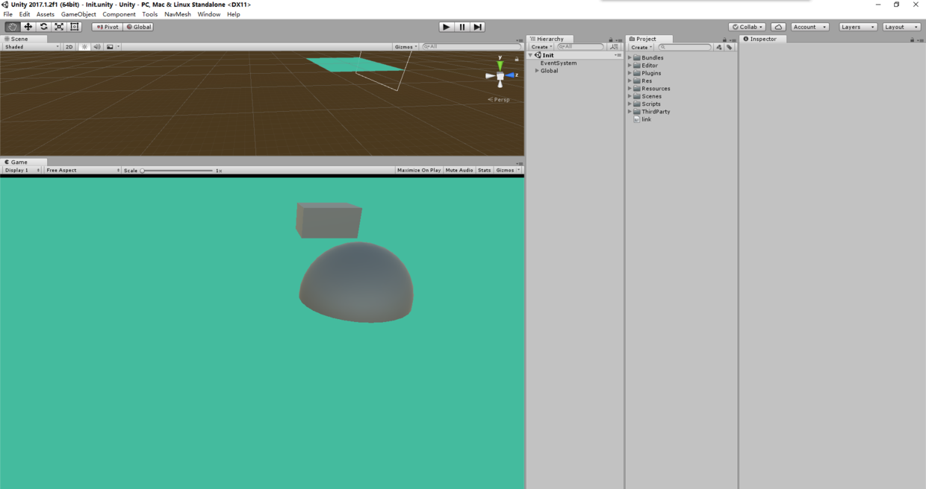Image resolution: width=926 pixels, height=489 pixels.
Task: Open the Layout dropdown button
Action: point(901,26)
